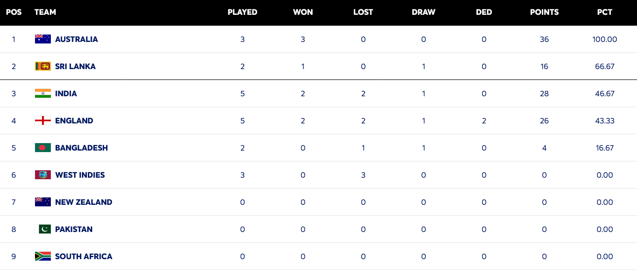Click Australia's 100.00 percentage value
The height and width of the screenshot is (270, 637).
pyautogui.click(x=605, y=39)
